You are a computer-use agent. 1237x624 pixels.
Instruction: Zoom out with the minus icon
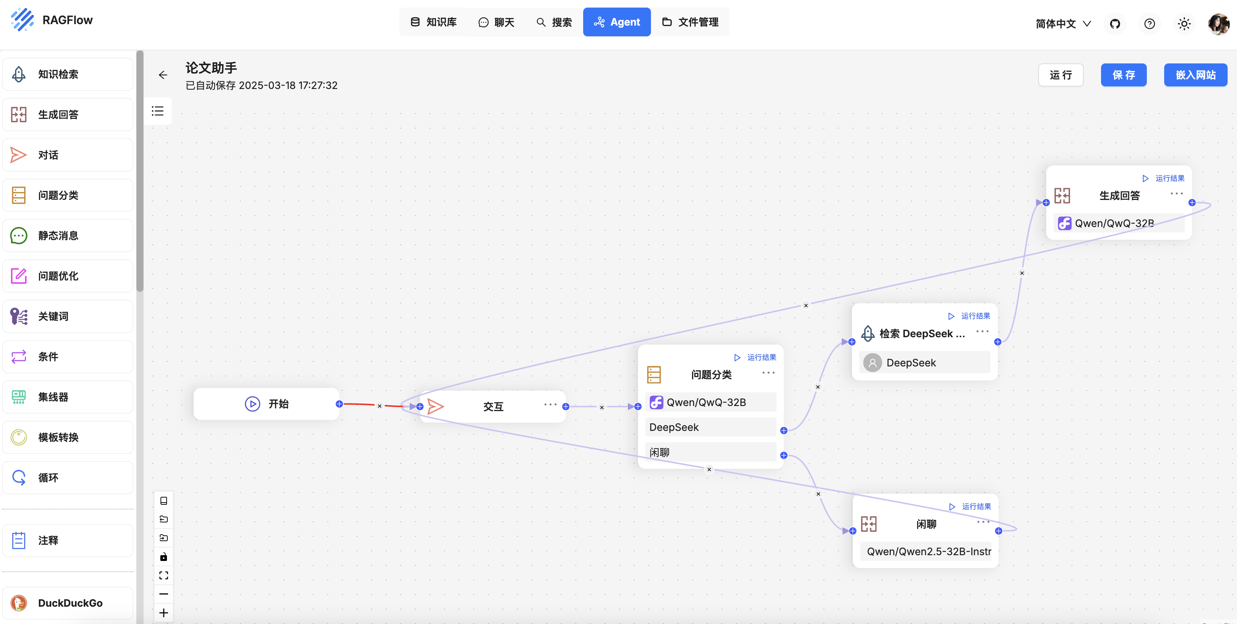[163, 594]
